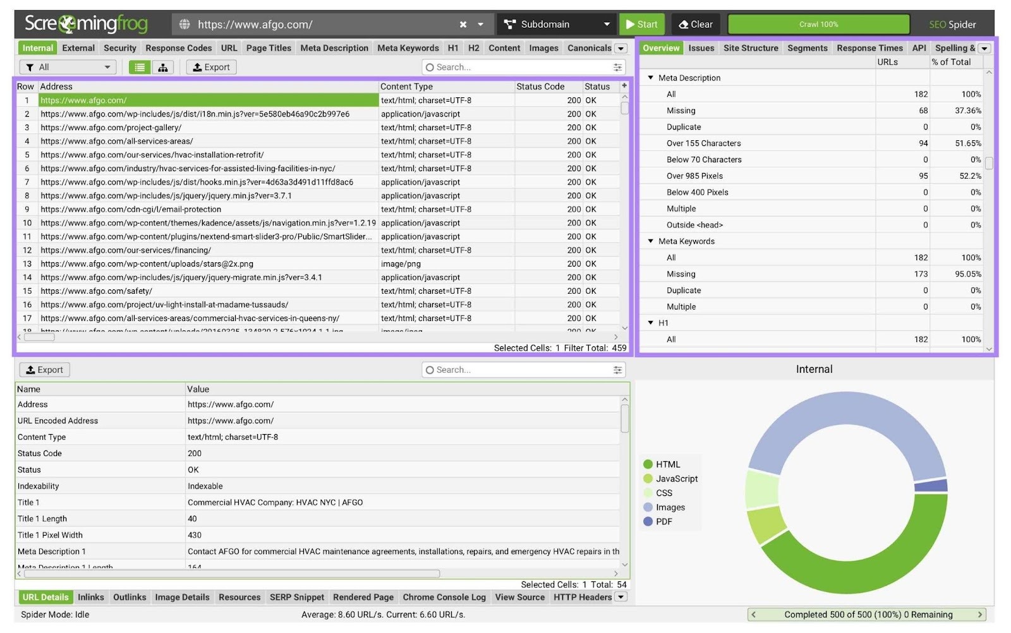Reveal hidden tabs with the Spelling overflow arrow
Image resolution: width=1011 pixels, height=633 pixels.
point(984,47)
